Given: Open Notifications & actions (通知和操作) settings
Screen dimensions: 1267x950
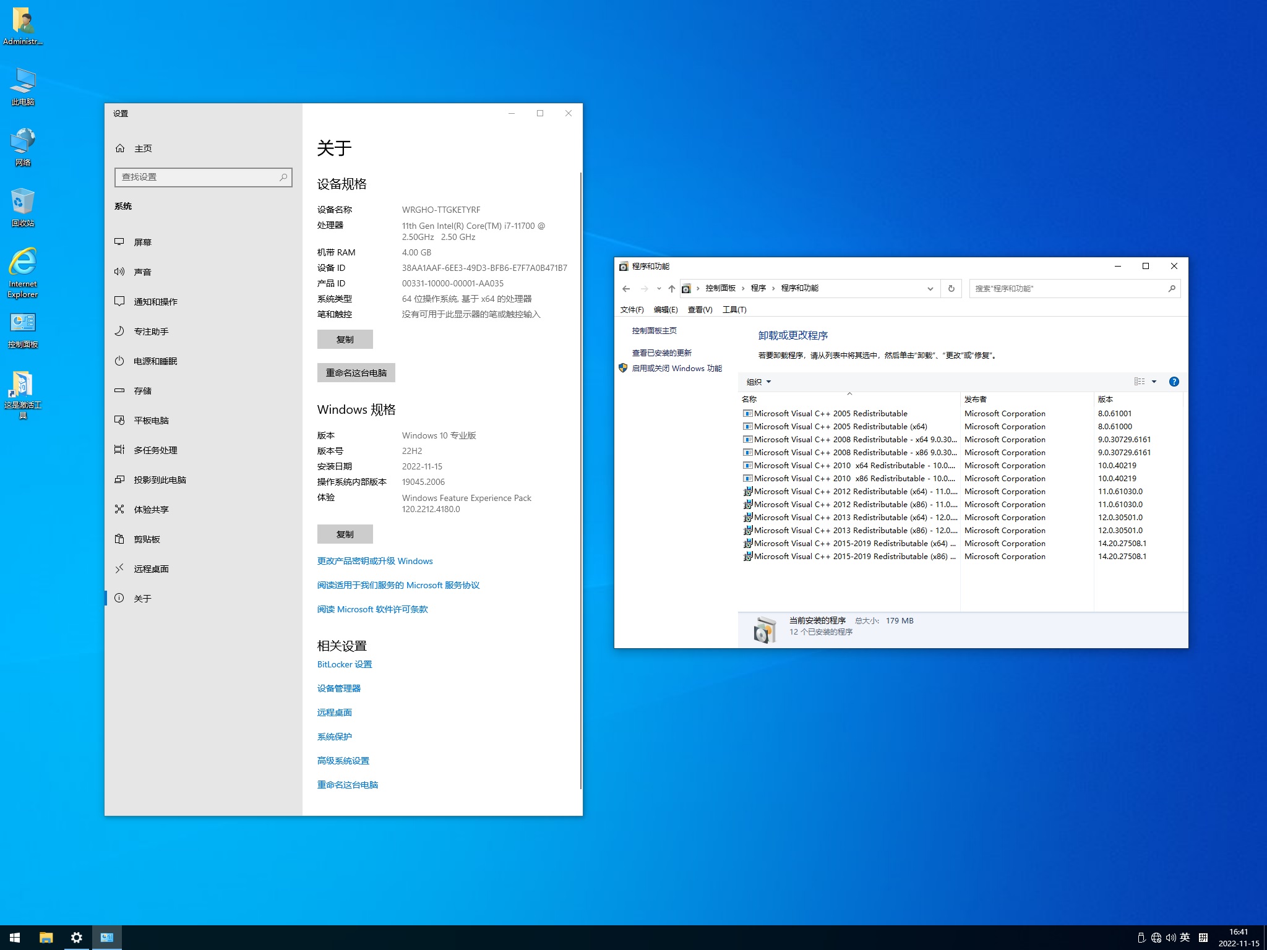Looking at the screenshot, I should 203,301.
